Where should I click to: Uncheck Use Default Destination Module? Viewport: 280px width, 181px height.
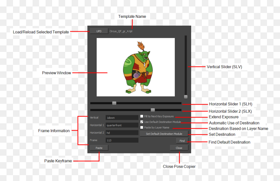coord(142,122)
